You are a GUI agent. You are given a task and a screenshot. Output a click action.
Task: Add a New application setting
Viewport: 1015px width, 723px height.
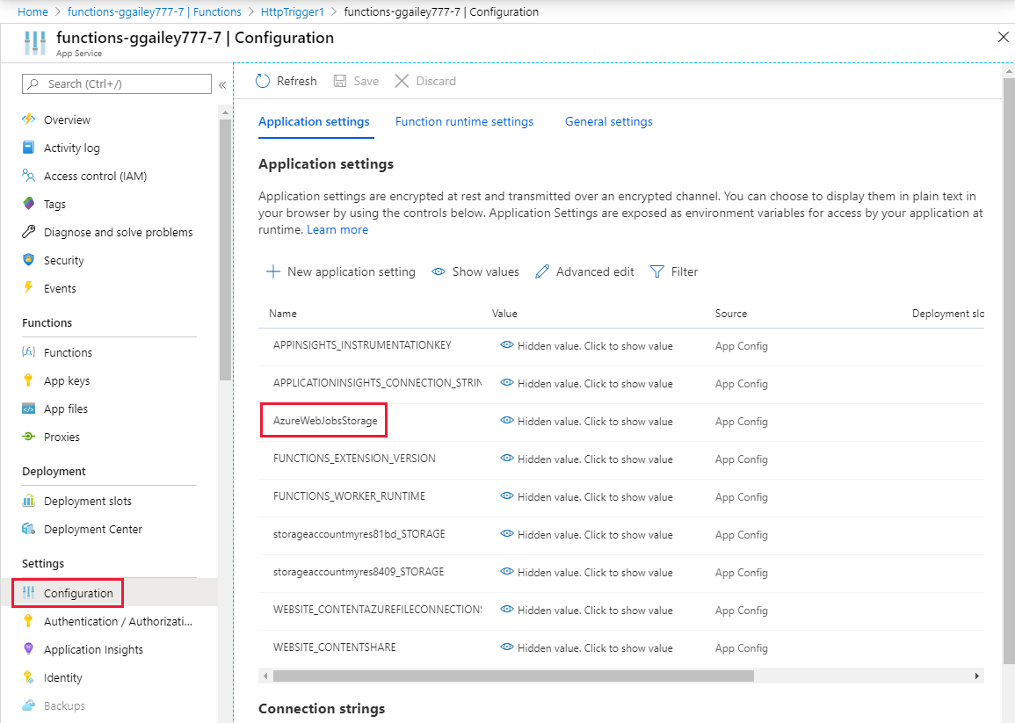(x=340, y=271)
